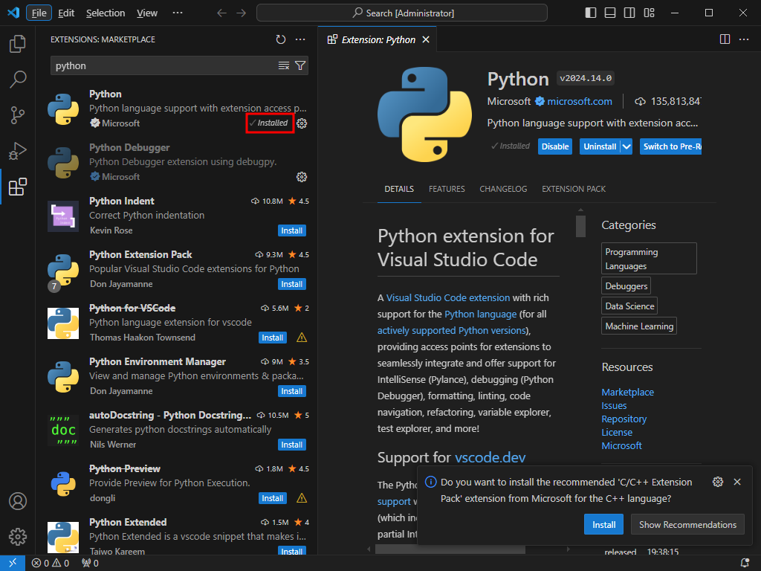Disable the Python extension
The image size is (761, 571).
pos(554,146)
